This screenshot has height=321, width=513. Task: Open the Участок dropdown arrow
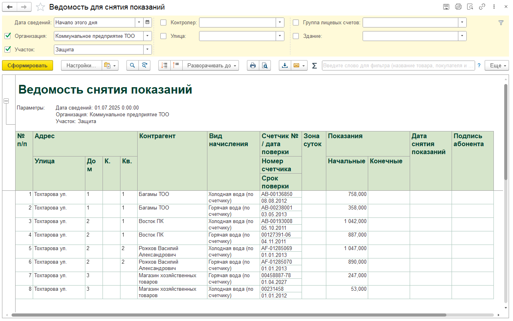click(x=148, y=49)
